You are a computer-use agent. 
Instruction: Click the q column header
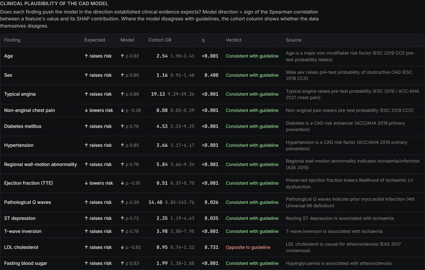click(x=203, y=40)
